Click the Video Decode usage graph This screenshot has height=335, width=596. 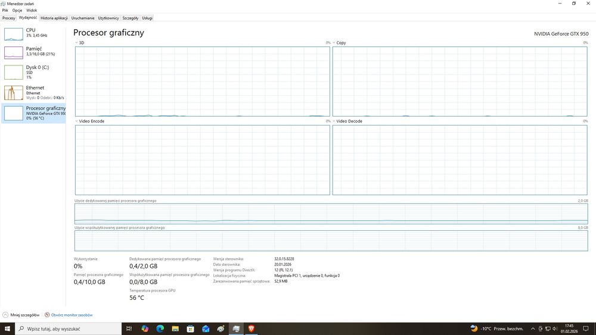460,159
